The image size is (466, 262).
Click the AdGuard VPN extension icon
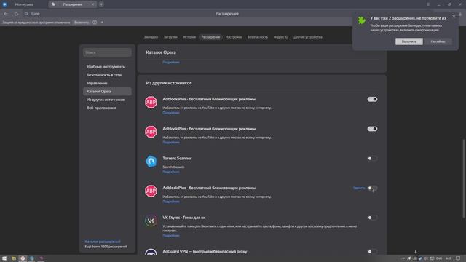(151, 253)
